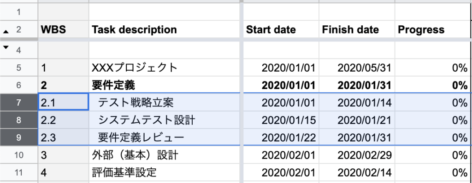This screenshot has width=472, height=183.
Task: Expand the hidden rows arrow at row 4
Action: tap(6, 47)
